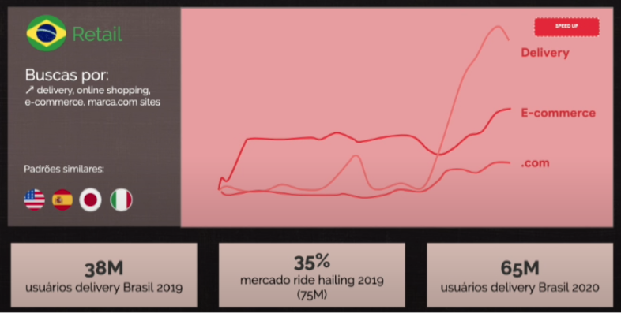Image resolution: width=621 pixels, height=313 pixels.
Task: Click the upward trend arrow before delivery
Action: point(30,91)
